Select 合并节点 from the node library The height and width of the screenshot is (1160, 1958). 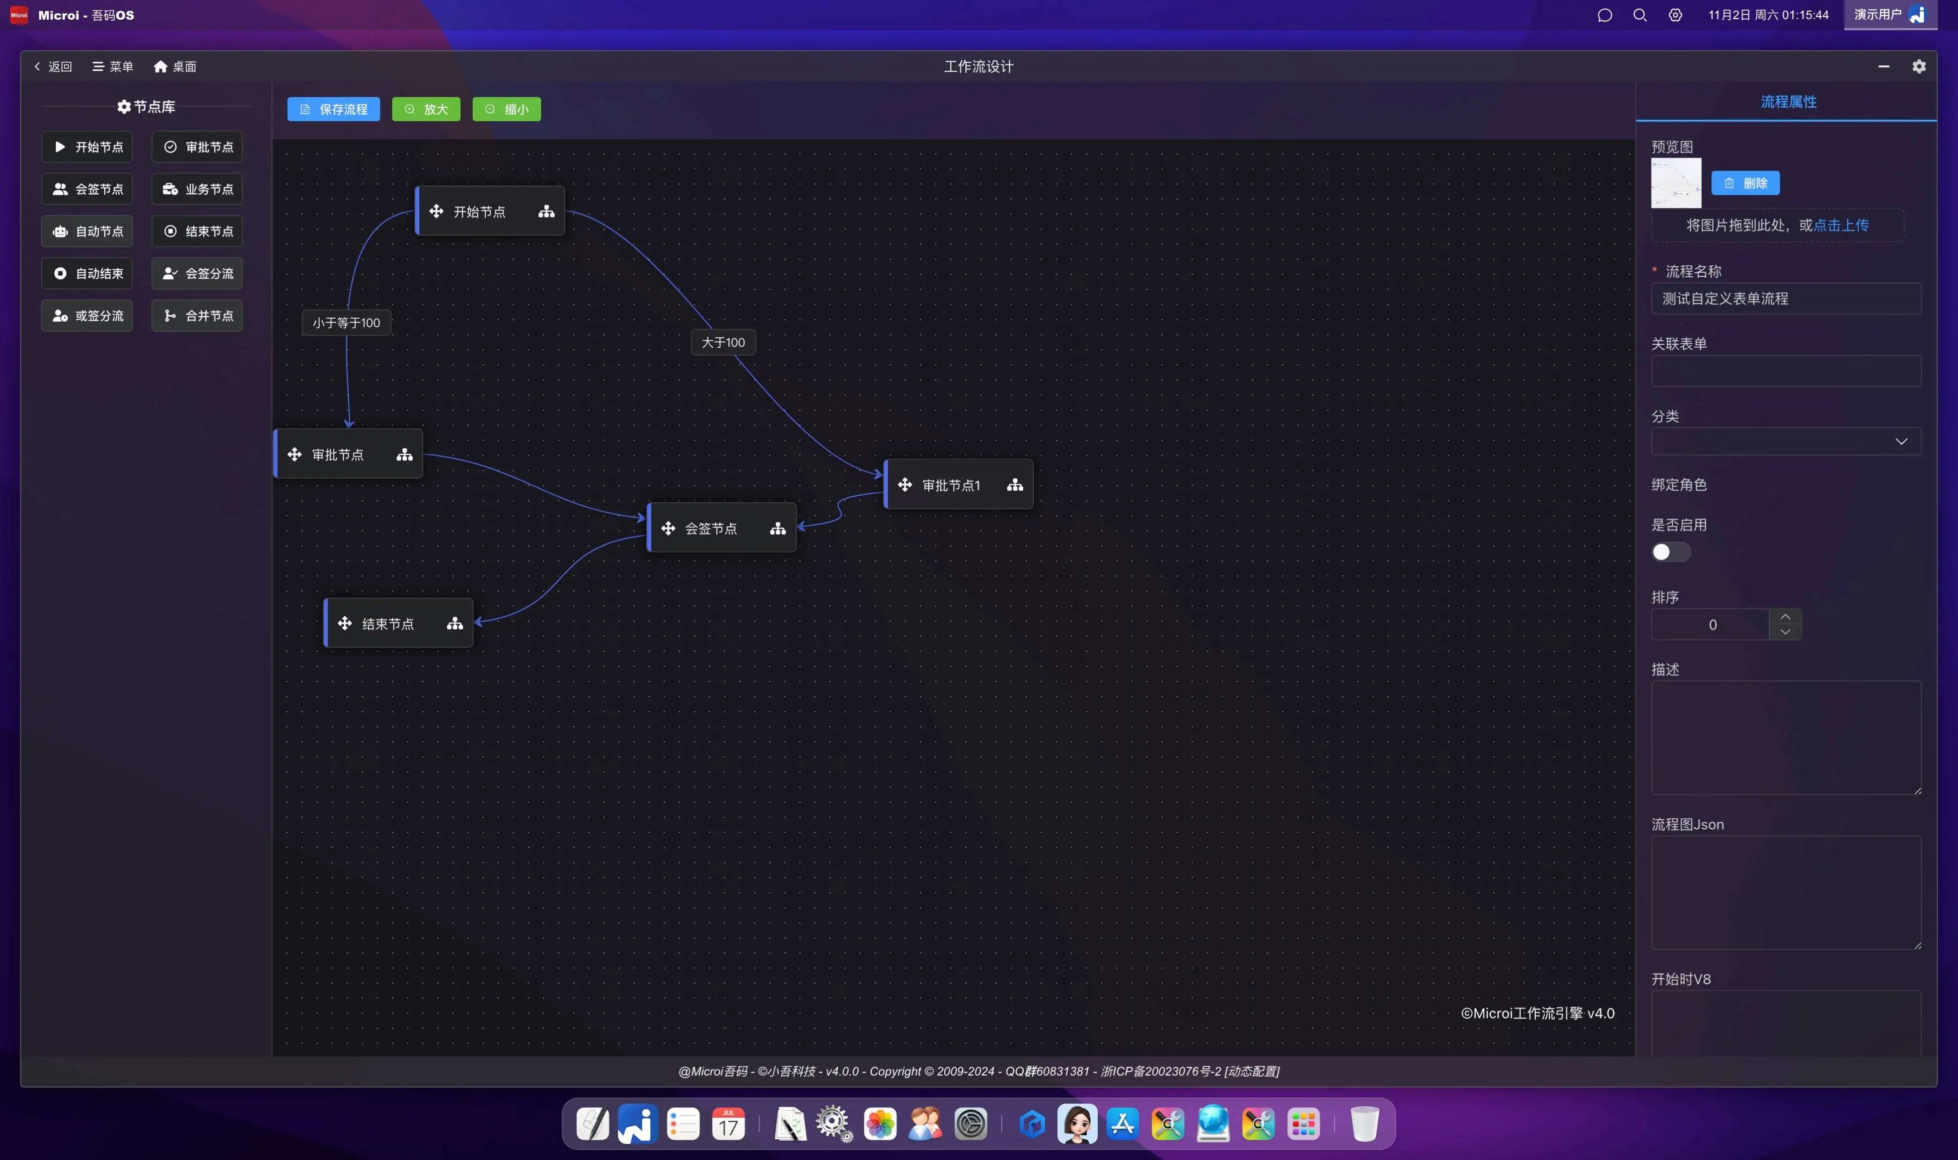(x=197, y=316)
